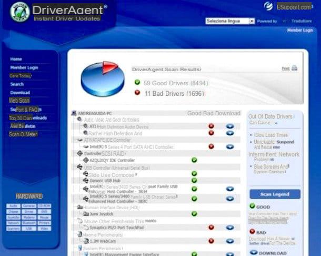Screen dimensions: 321x256
Task: Download driver for 1.3M WebCam
Action: (x=230, y=241)
